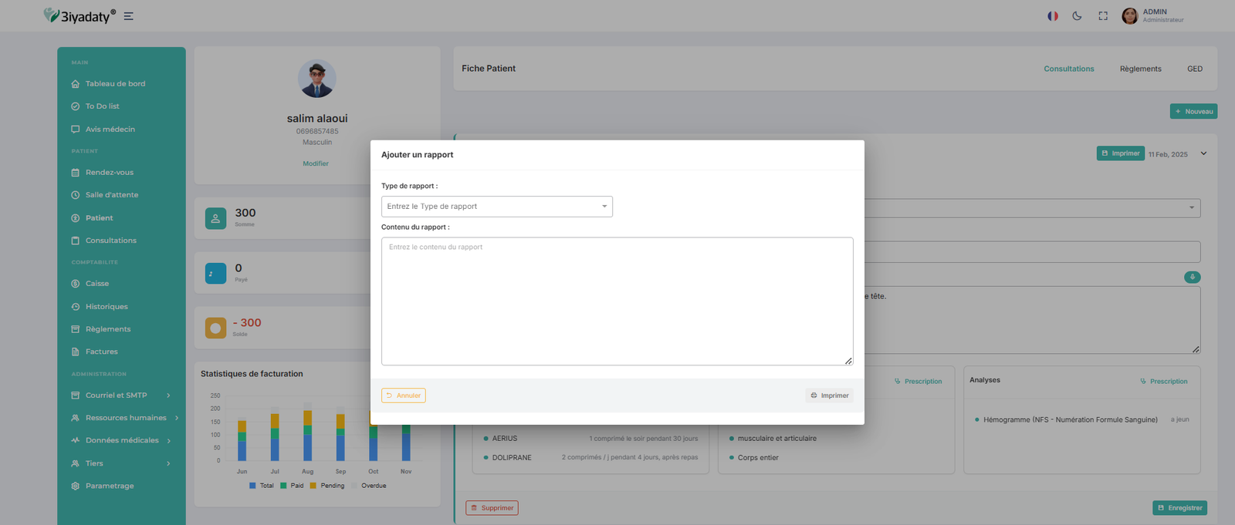1235x525 pixels.
Task: Click the Annuler button in dialog
Action: 403,395
